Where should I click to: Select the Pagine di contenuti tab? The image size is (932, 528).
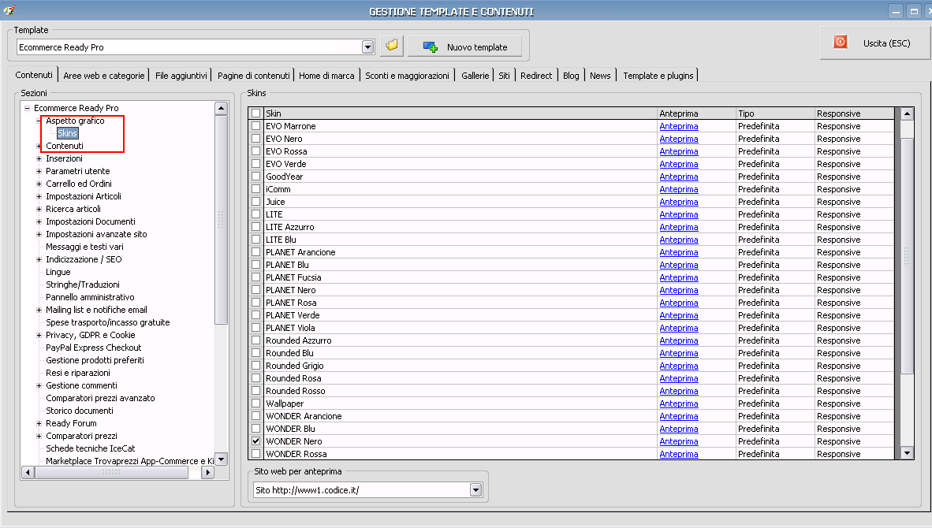[254, 76]
